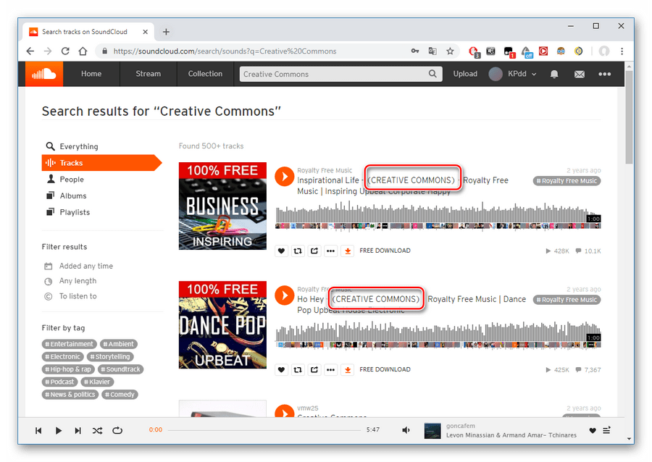
Task: Click the Upload link
Action: click(465, 74)
